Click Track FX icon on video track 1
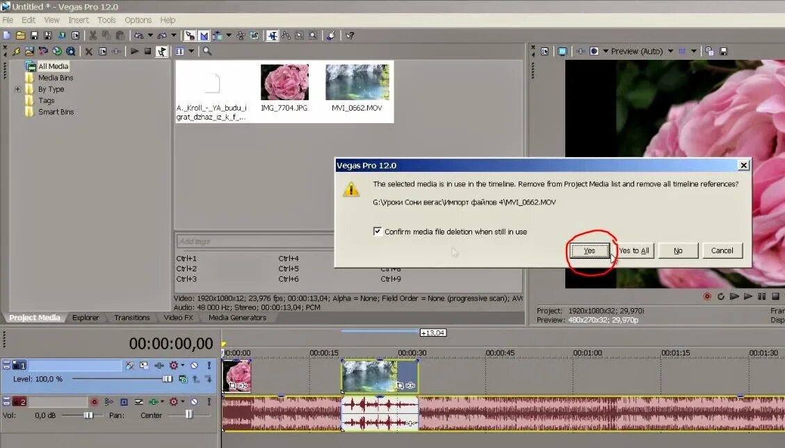This screenshot has height=448, width=785. pos(159,365)
